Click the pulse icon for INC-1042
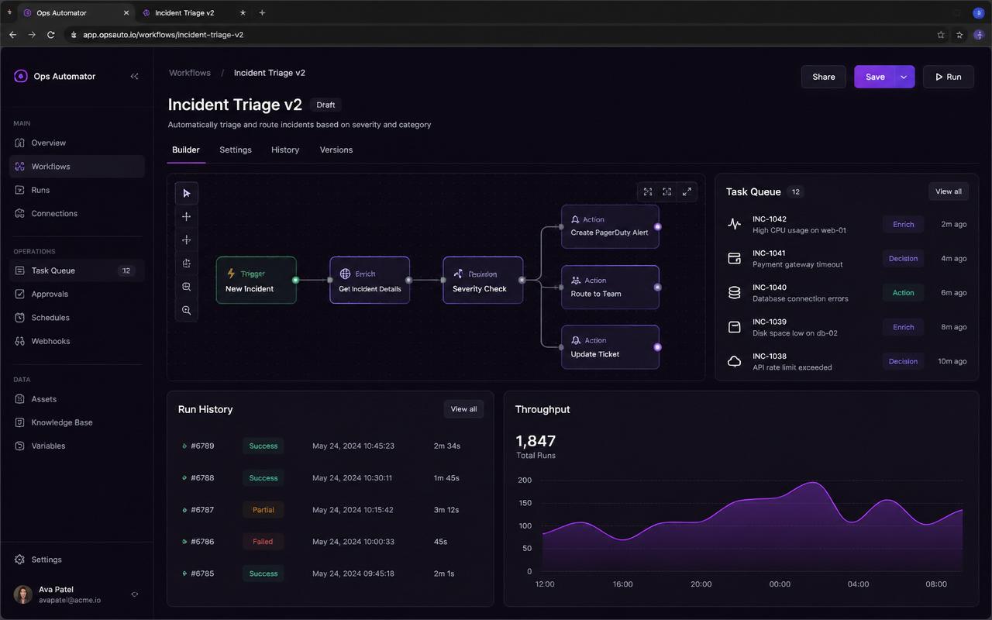 tap(734, 224)
